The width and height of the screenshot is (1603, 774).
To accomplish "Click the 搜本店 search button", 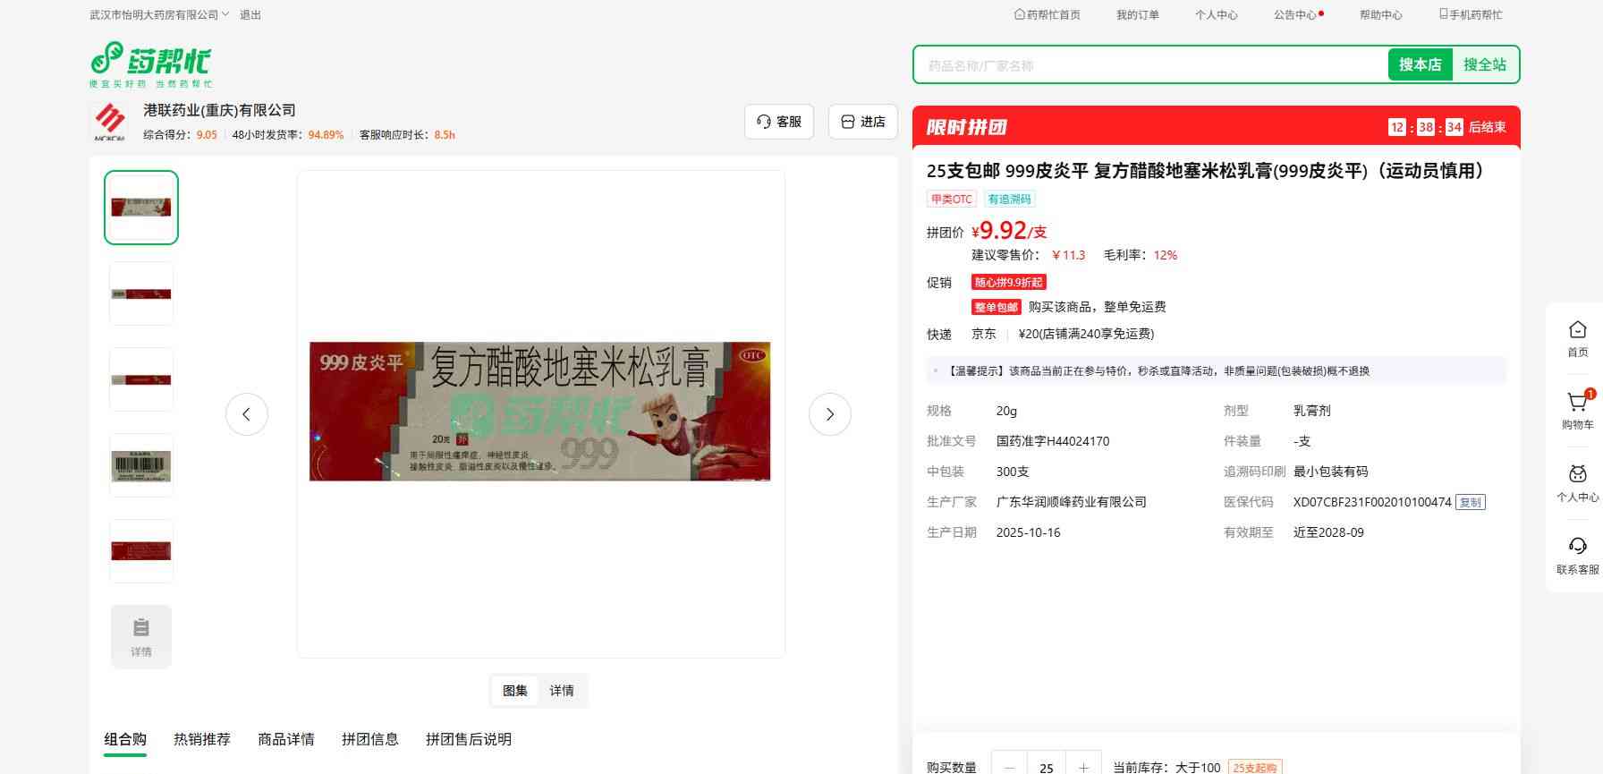I will tap(1420, 64).
